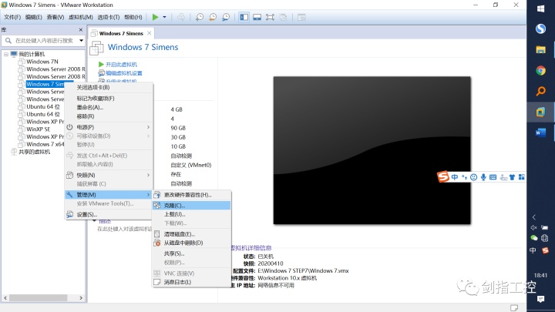Click the Sogou S logo on IME bar
This screenshot has height=312, width=555.
tap(442, 176)
